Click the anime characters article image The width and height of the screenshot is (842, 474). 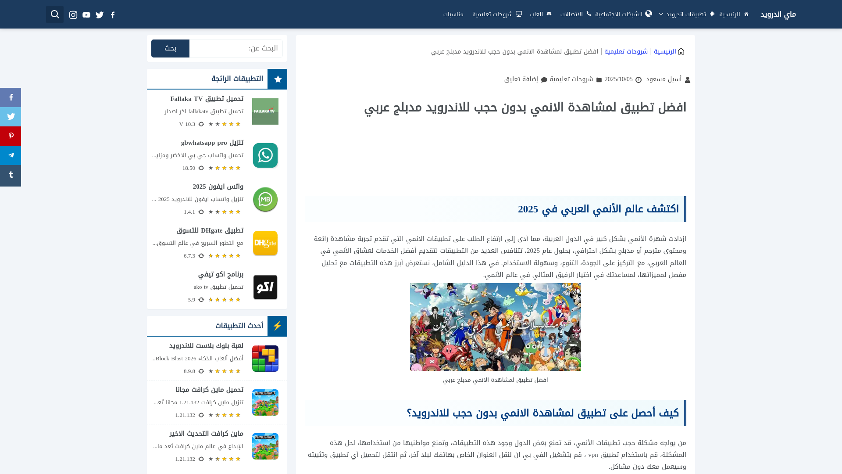click(496, 327)
